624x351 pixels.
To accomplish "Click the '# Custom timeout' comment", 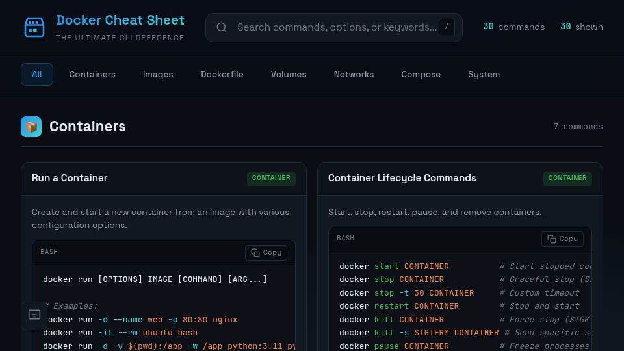I will pos(539,293).
